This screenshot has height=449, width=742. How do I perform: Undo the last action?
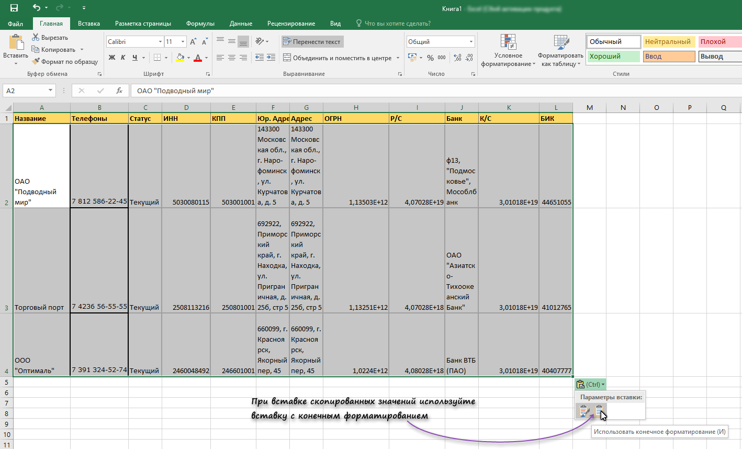36,8
